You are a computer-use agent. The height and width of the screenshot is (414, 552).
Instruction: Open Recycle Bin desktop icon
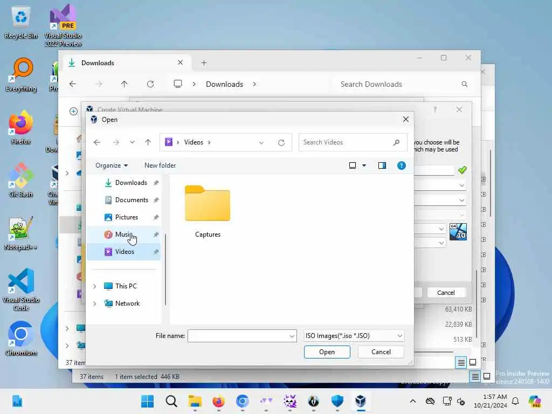click(x=21, y=23)
